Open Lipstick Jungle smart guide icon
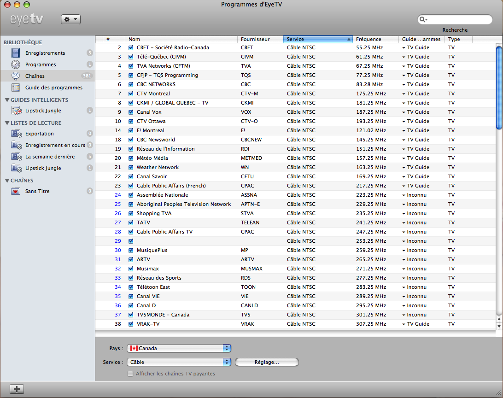503x398 pixels. pyautogui.click(x=17, y=111)
